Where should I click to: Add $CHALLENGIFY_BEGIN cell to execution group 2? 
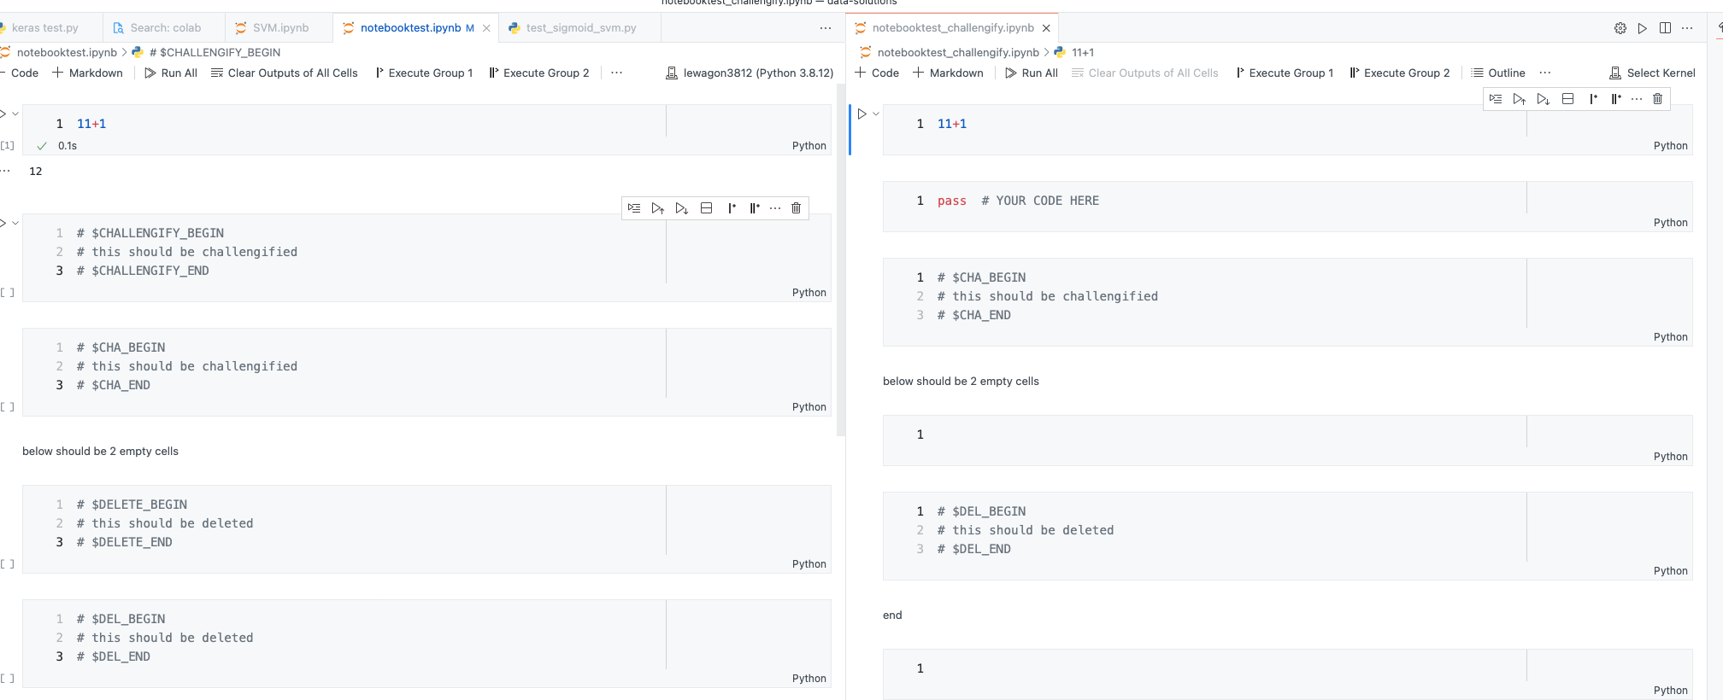755,208
